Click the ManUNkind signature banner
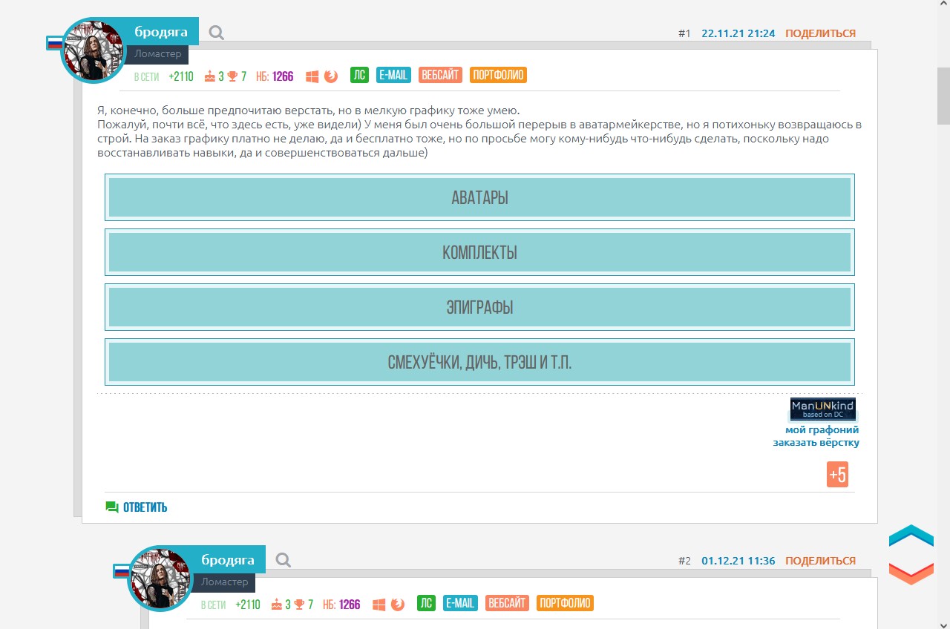 coord(823,409)
